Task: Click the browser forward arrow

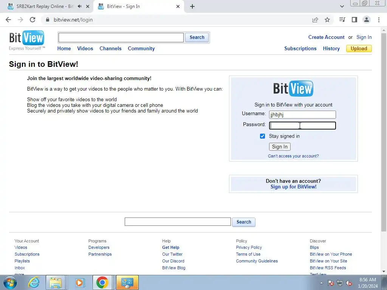Action: coord(20,20)
